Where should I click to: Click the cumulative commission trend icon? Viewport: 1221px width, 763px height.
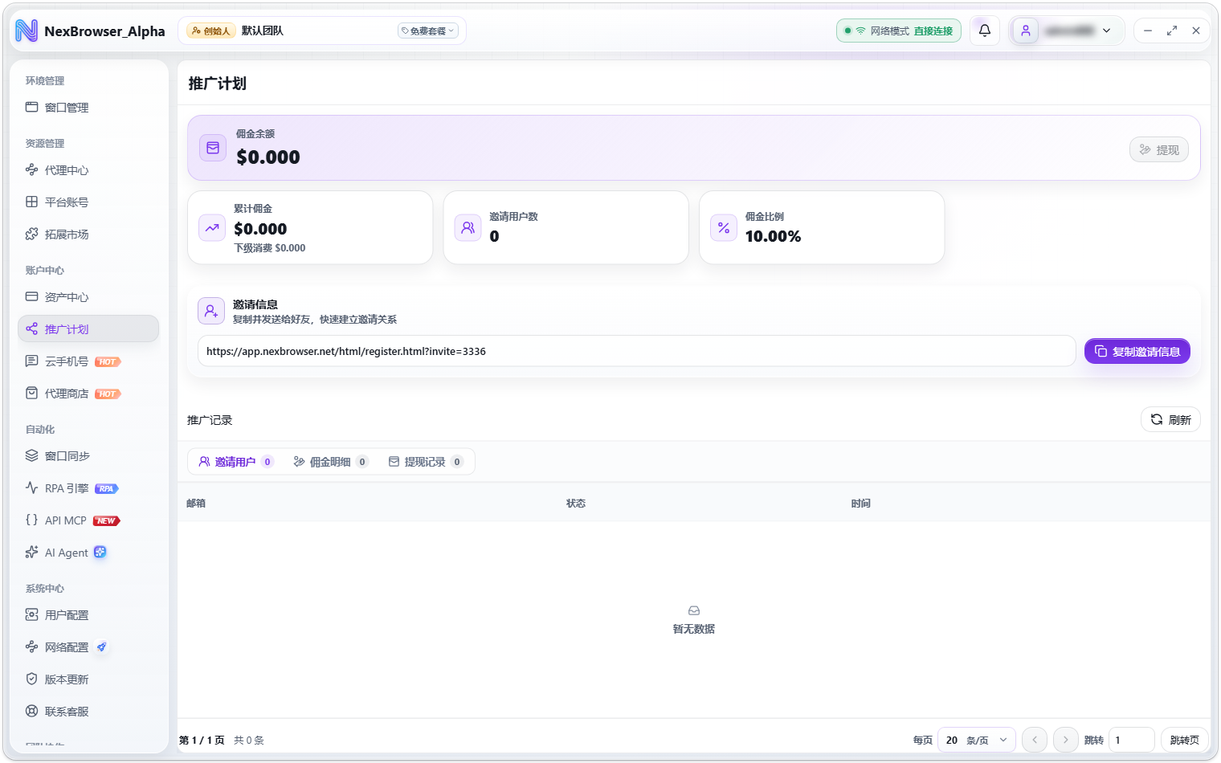coord(212,227)
